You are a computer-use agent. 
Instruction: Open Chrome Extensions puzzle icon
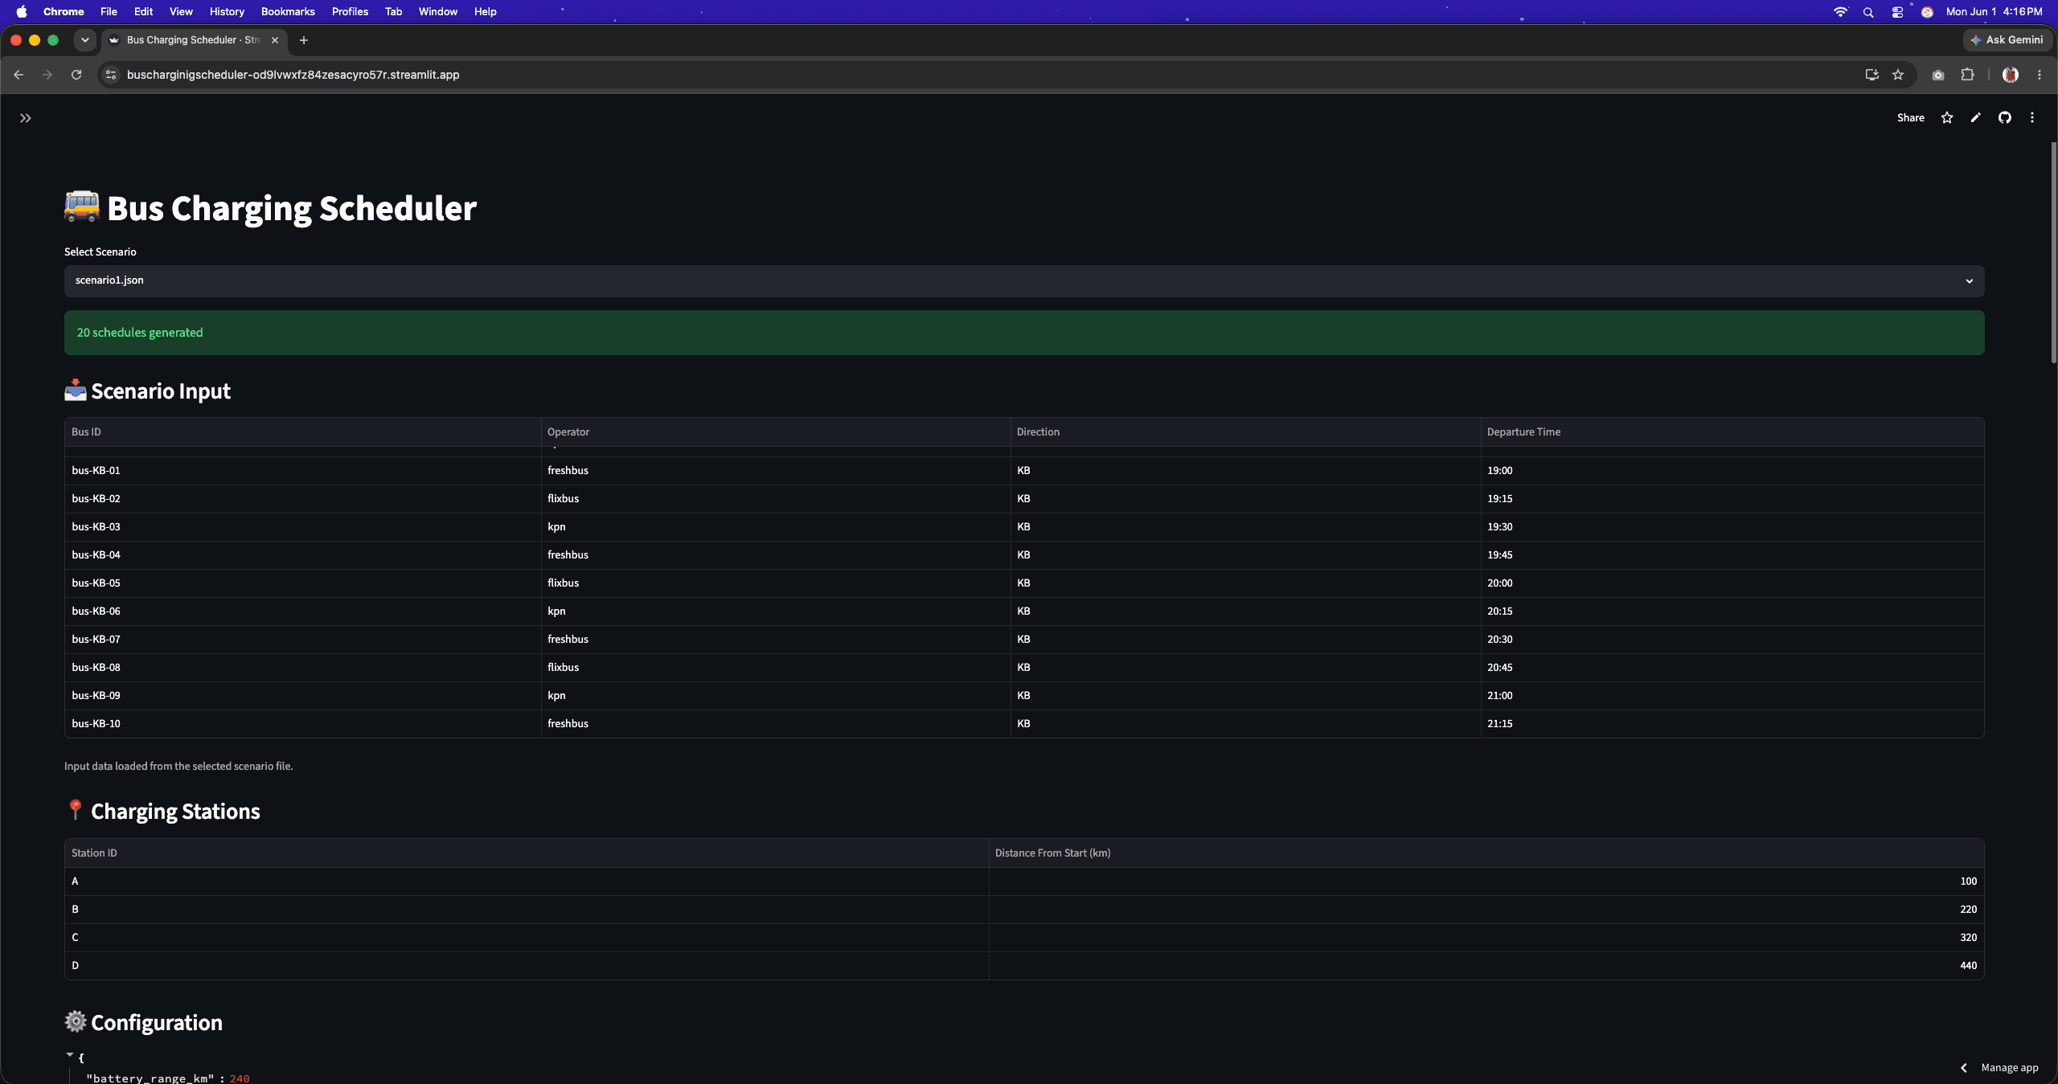tap(1967, 75)
